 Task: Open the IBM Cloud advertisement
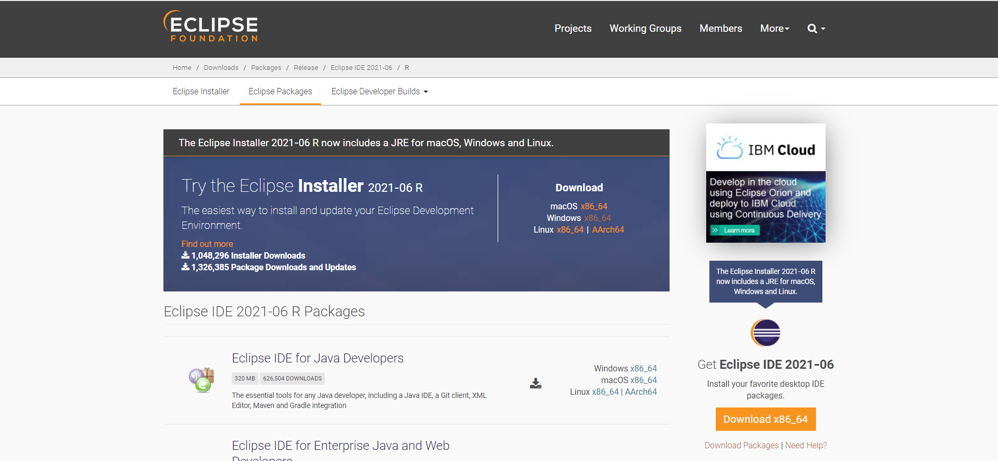pyautogui.click(x=766, y=183)
